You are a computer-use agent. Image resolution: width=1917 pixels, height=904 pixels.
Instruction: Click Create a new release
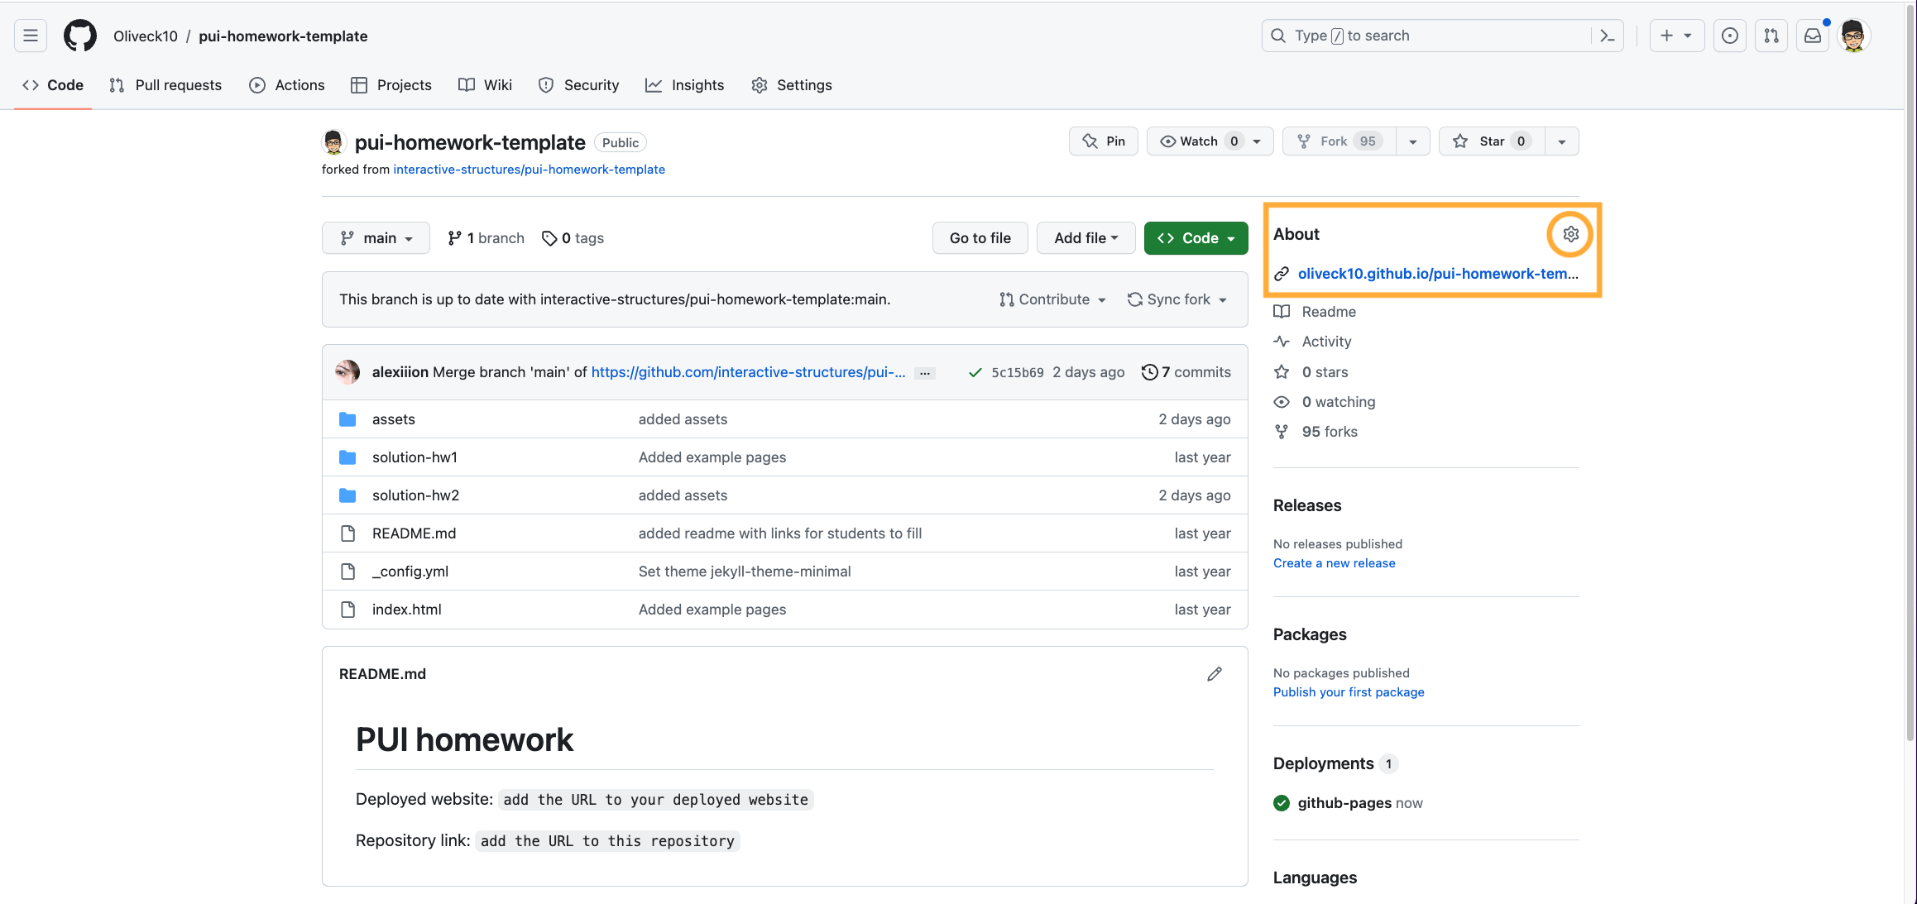pos(1334,563)
